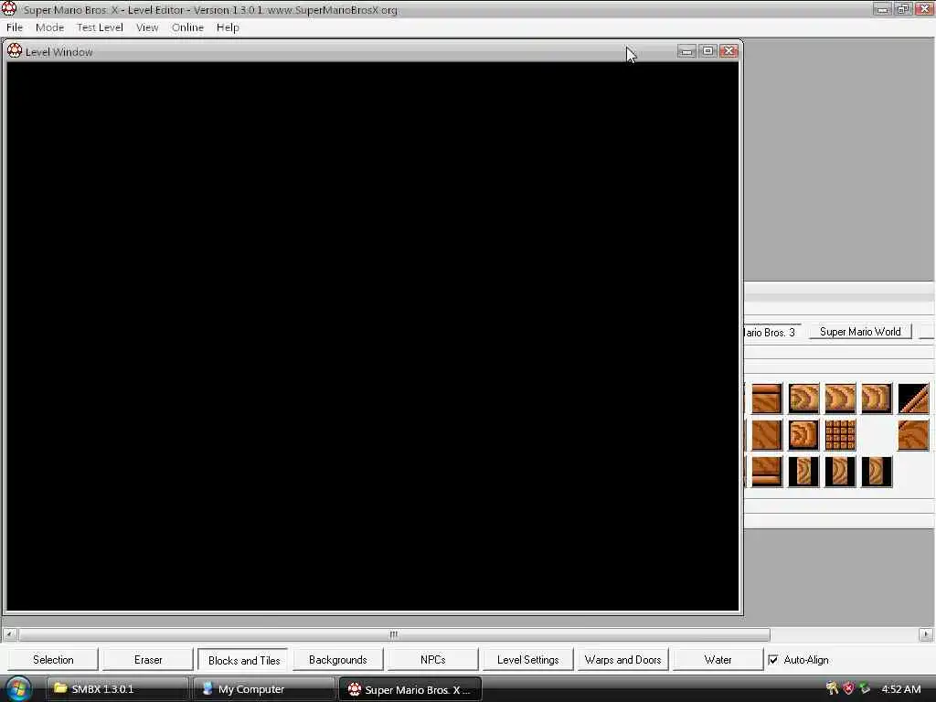Viewport: 936px width, 702px height.
Task: Switch to My Computer in taskbar
Action: pyautogui.click(x=263, y=689)
